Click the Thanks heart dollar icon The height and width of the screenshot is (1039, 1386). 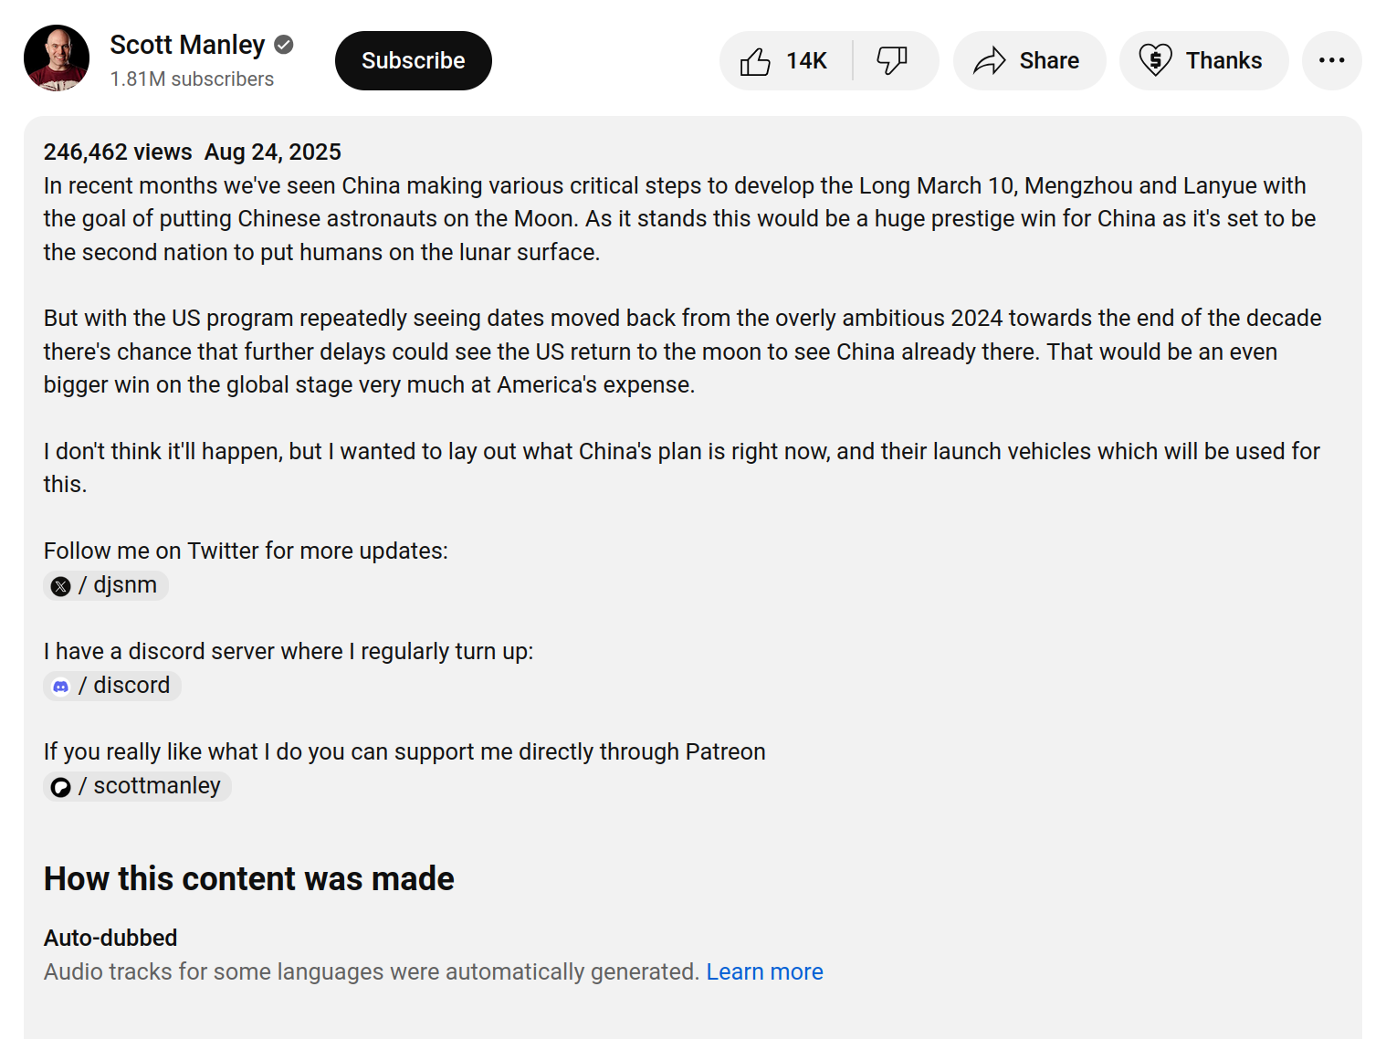1155,61
